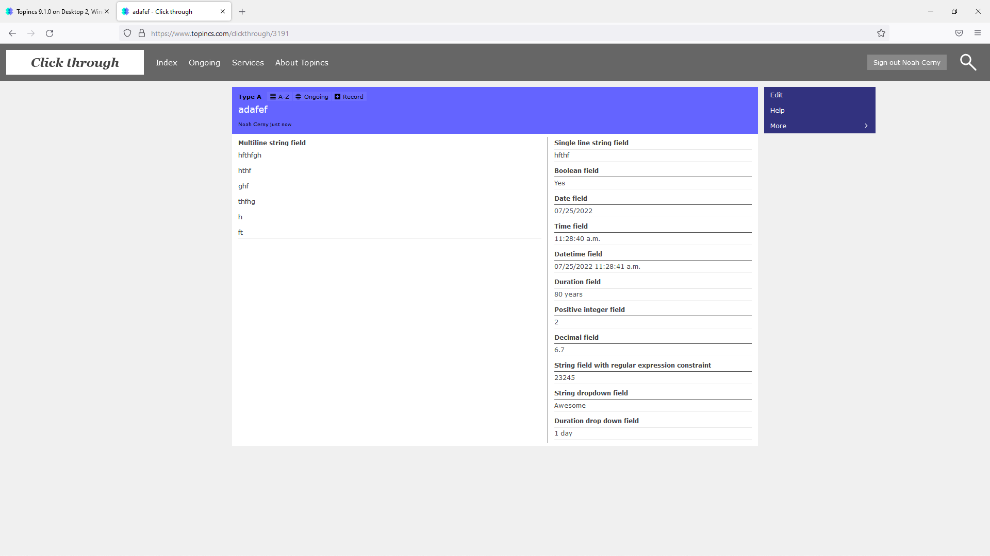
Task: Go to the Index navigation item
Action: (166, 63)
